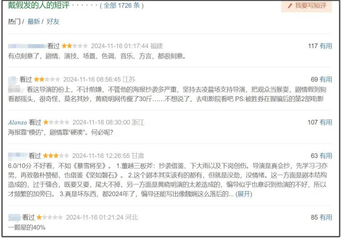Click 我要写短评 button
This screenshot has width=341, height=238.
307,6
